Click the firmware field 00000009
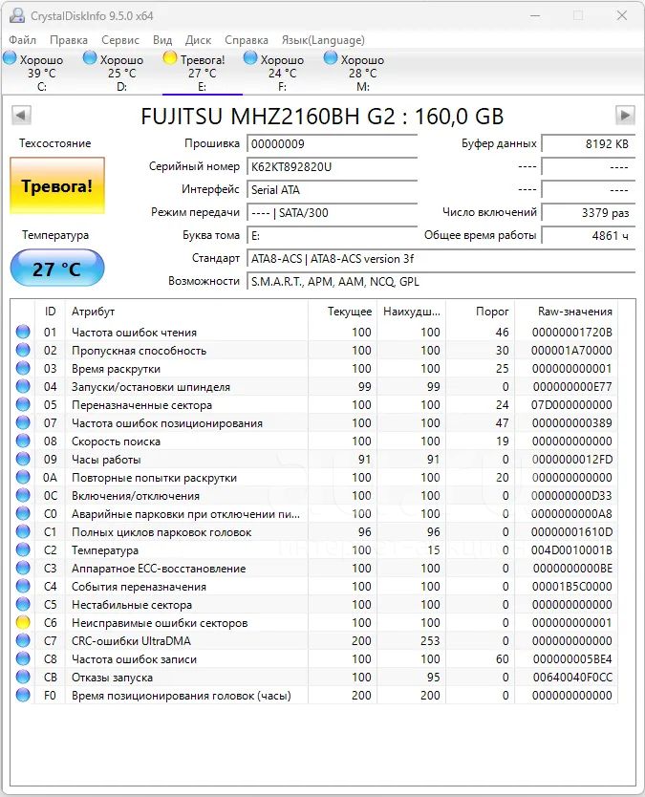This screenshot has width=645, height=797. [332, 143]
